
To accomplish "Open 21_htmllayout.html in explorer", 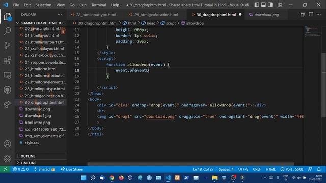I will pyautogui.click(x=42, y=35).
